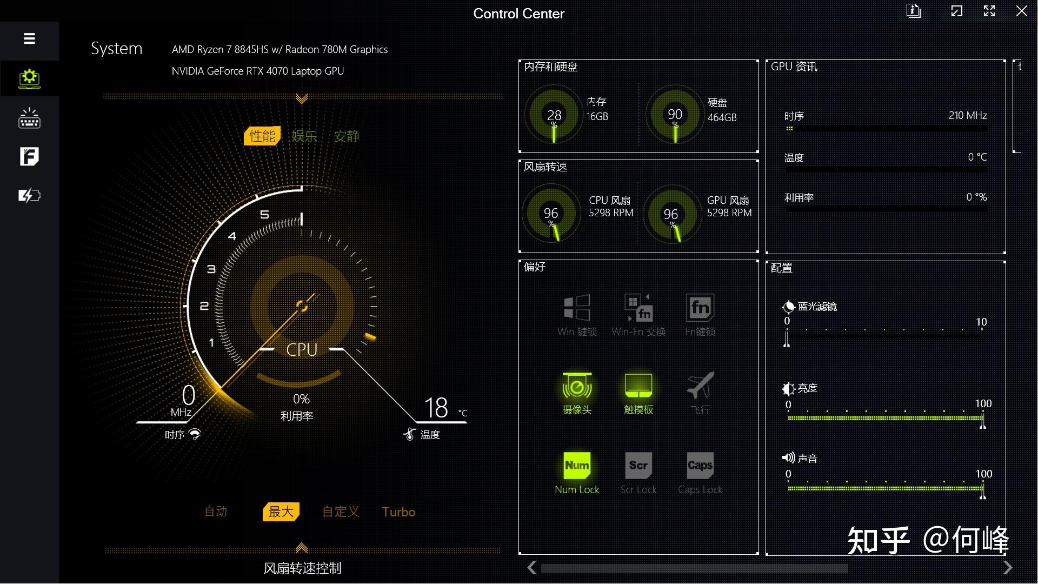1038x584 pixels.
Task: Open the battery power settings sidebar icon
Action: point(29,195)
